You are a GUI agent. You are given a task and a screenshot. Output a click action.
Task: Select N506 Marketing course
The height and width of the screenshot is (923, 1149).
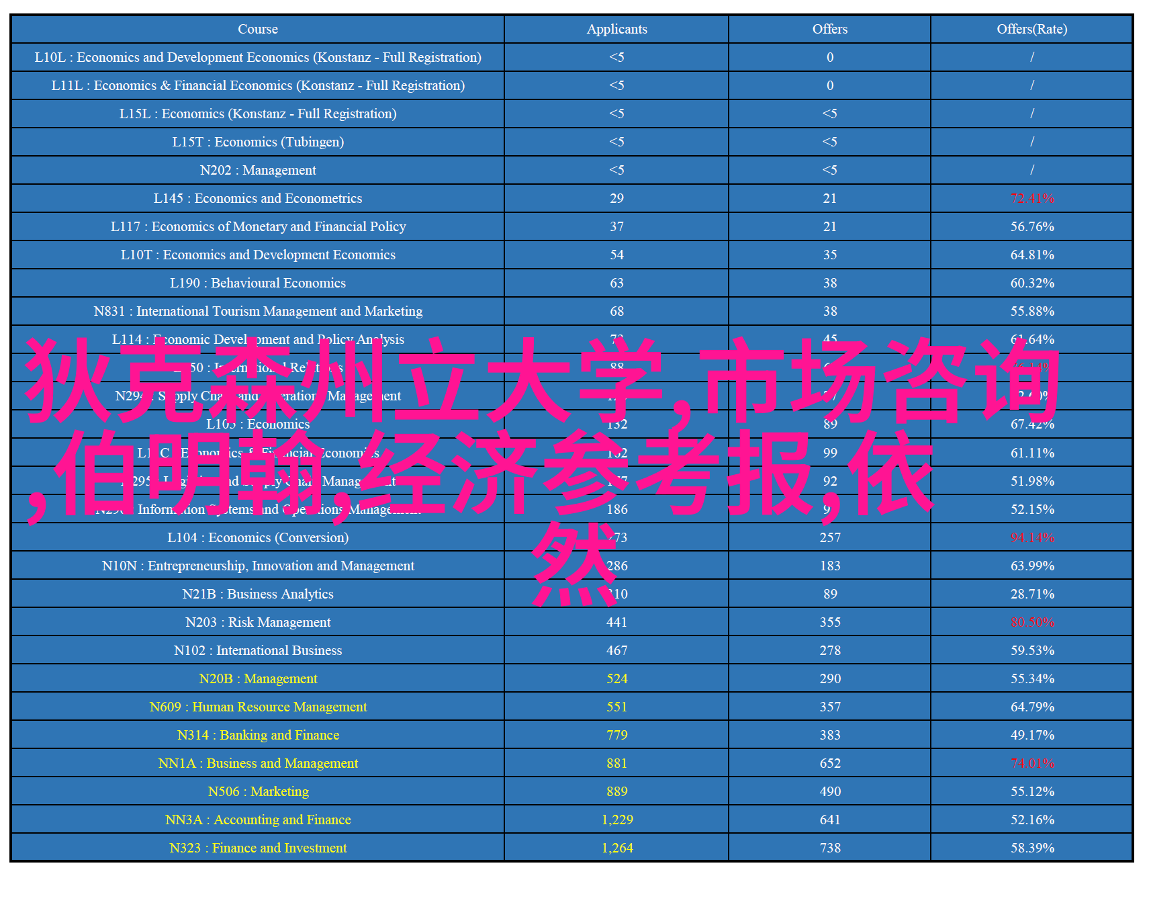pyautogui.click(x=258, y=791)
